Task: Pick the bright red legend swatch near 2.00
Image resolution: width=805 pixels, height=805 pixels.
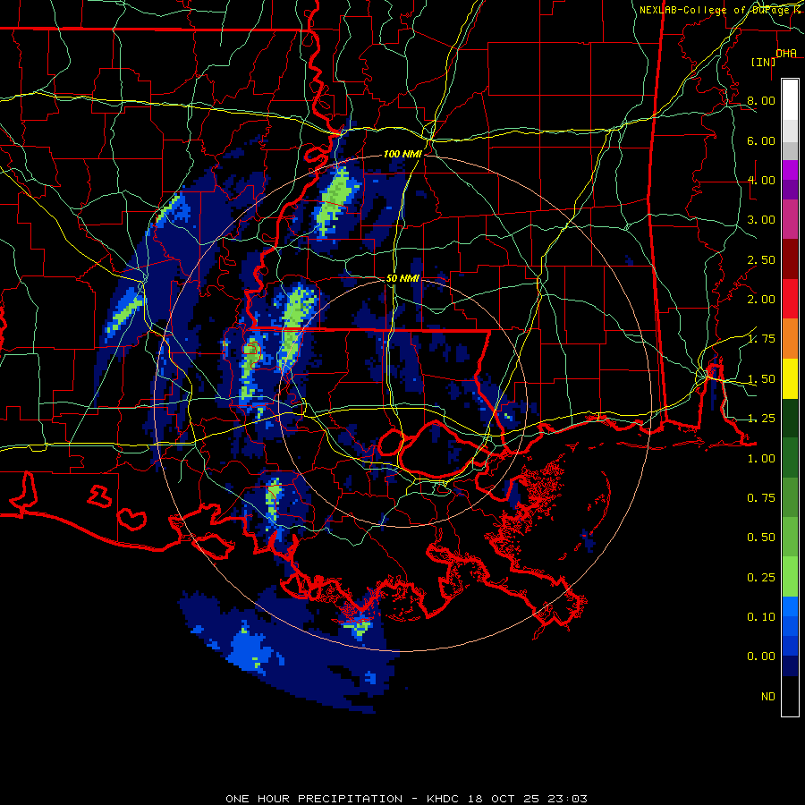Action: (x=790, y=299)
